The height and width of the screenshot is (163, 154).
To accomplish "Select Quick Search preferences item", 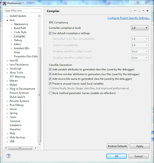I will pyautogui.click(x=17, y=97).
